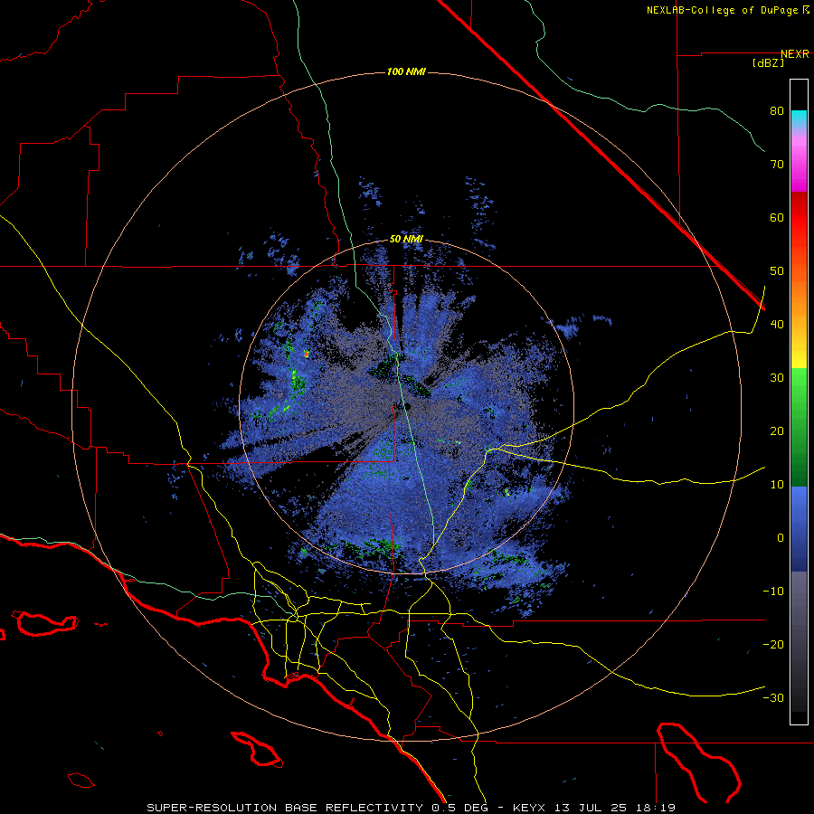
Task: Click the -20 value on the dBZ scale
Action: tap(773, 645)
